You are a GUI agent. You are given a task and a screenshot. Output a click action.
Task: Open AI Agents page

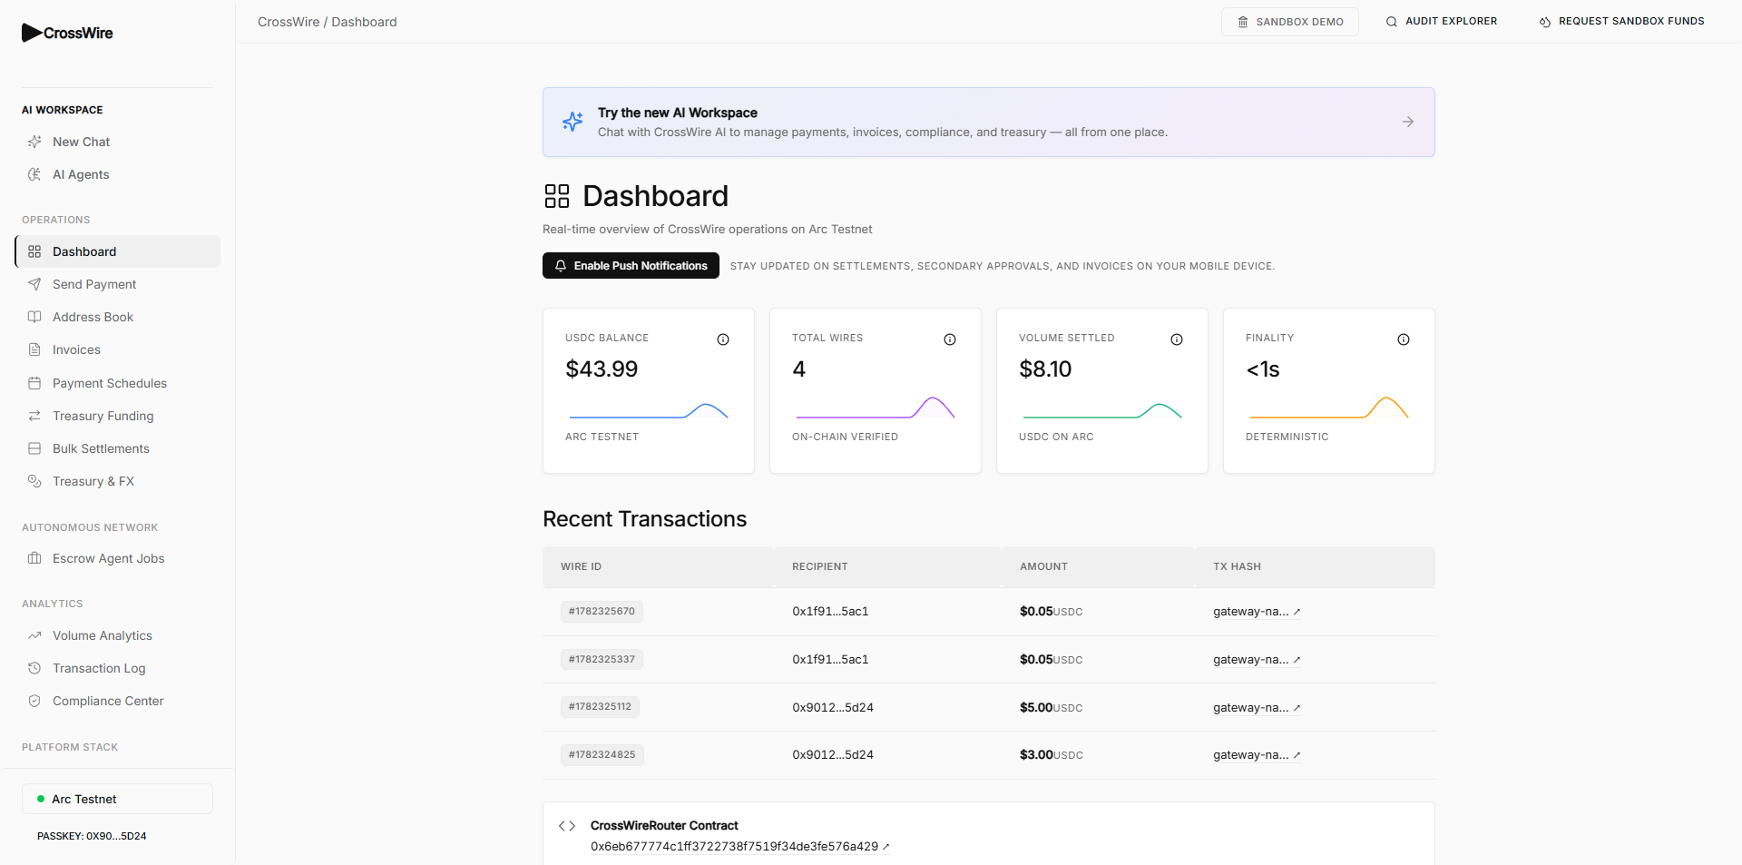point(117,174)
